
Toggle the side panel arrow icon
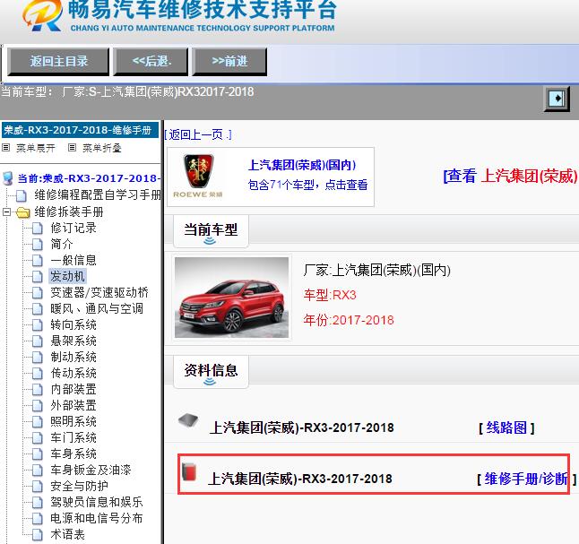(557, 99)
